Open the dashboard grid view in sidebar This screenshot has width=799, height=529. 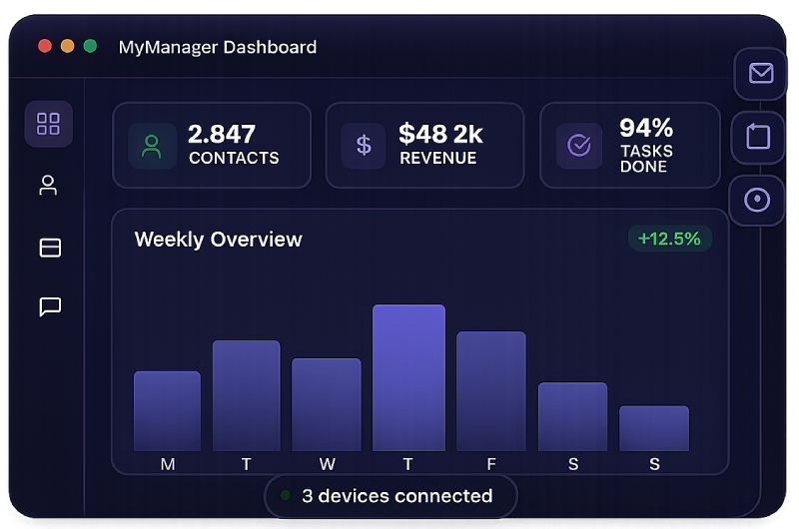pyautogui.click(x=48, y=124)
